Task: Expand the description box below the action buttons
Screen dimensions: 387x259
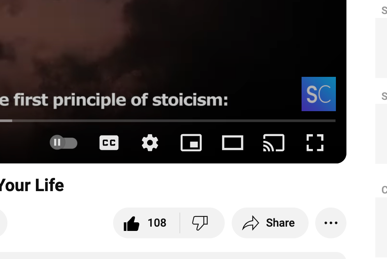Action: click(173, 255)
